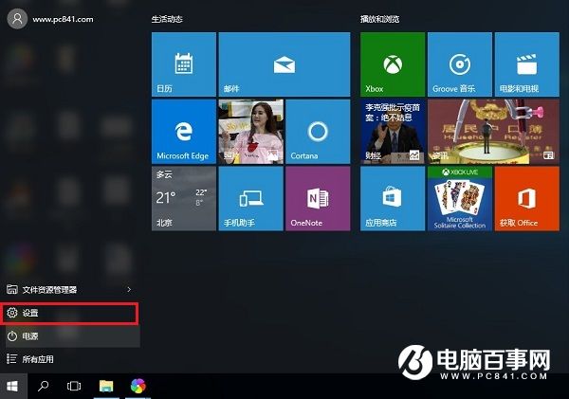This screenshot has width=569, height=399.
Task: Click the www.pc841.com account name
Action: click(63, 19)
